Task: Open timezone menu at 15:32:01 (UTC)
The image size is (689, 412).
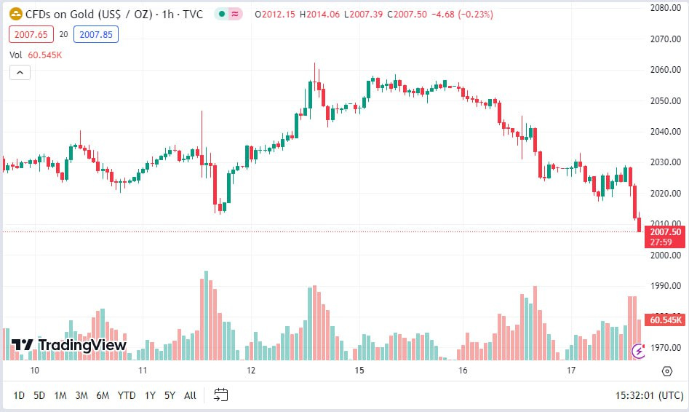Action: (x=650, y=395)
